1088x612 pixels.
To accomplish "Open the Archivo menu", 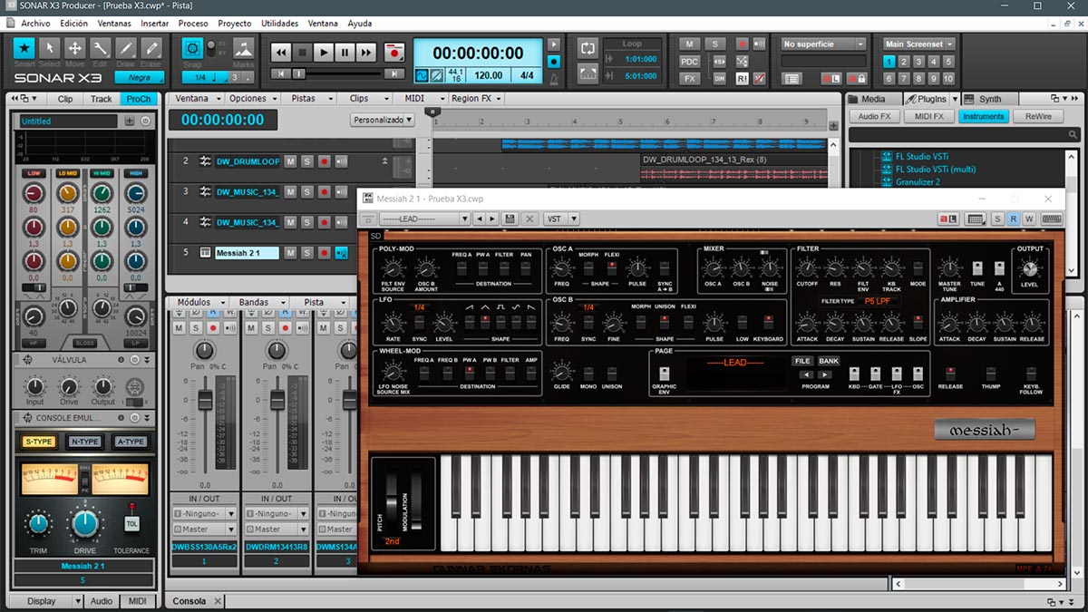I will click(35, 24).
